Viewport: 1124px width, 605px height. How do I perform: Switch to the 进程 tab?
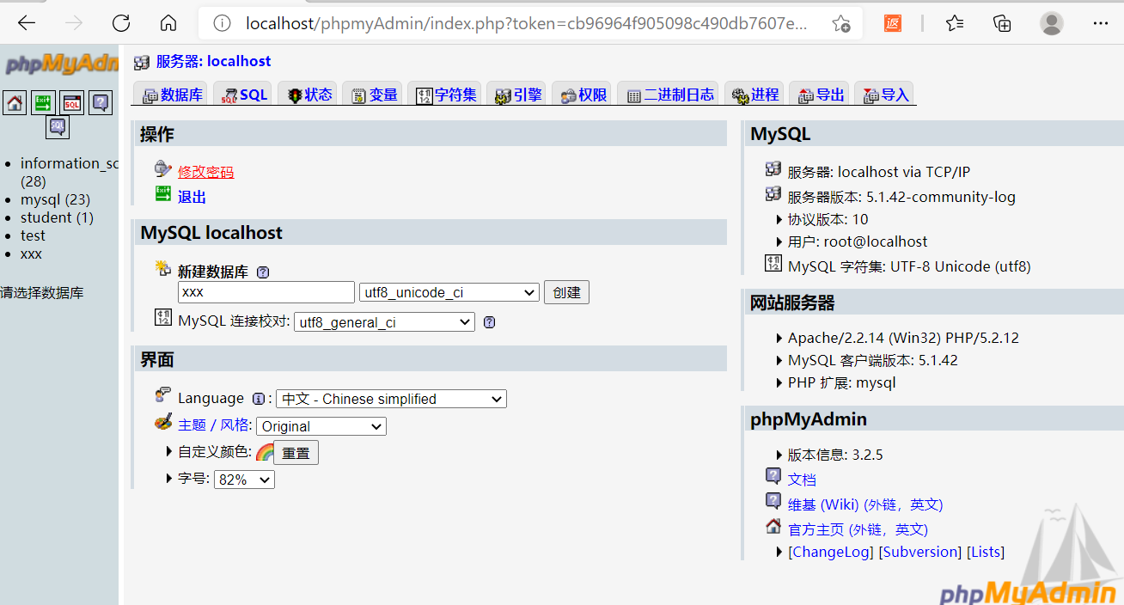pos(754,95)
